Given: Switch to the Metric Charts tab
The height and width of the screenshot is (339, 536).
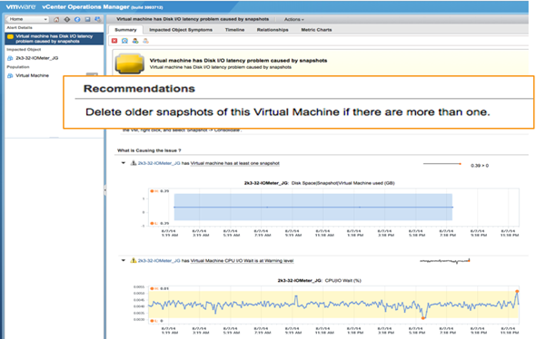Looking at the screenshot, I should click(x=316, y=30).
